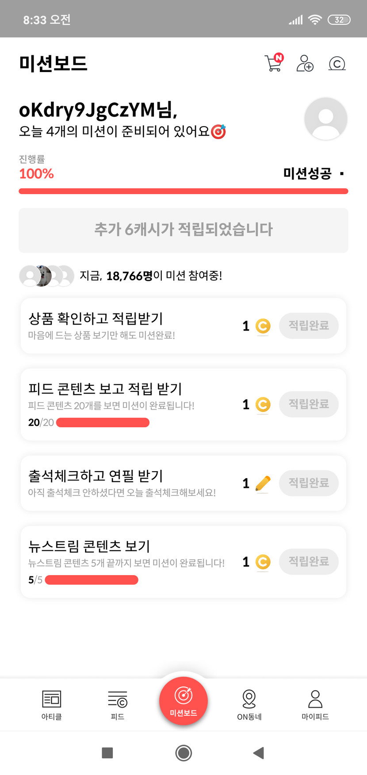Tap the mission participants avatars
The height and width of the screenshot is (775, 367).
tap(46, 276)
